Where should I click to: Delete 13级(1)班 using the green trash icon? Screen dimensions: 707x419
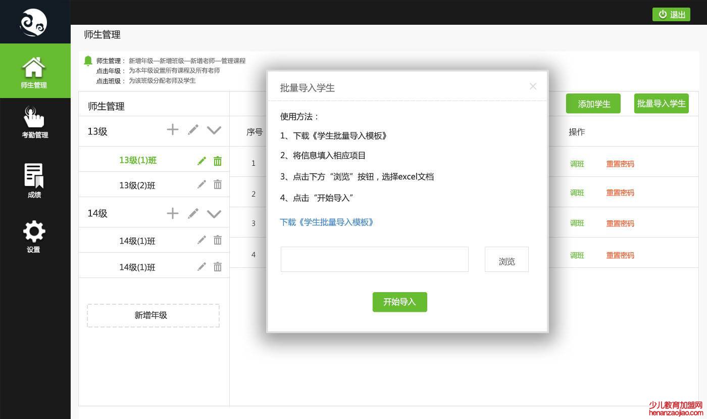pos(218,161)
